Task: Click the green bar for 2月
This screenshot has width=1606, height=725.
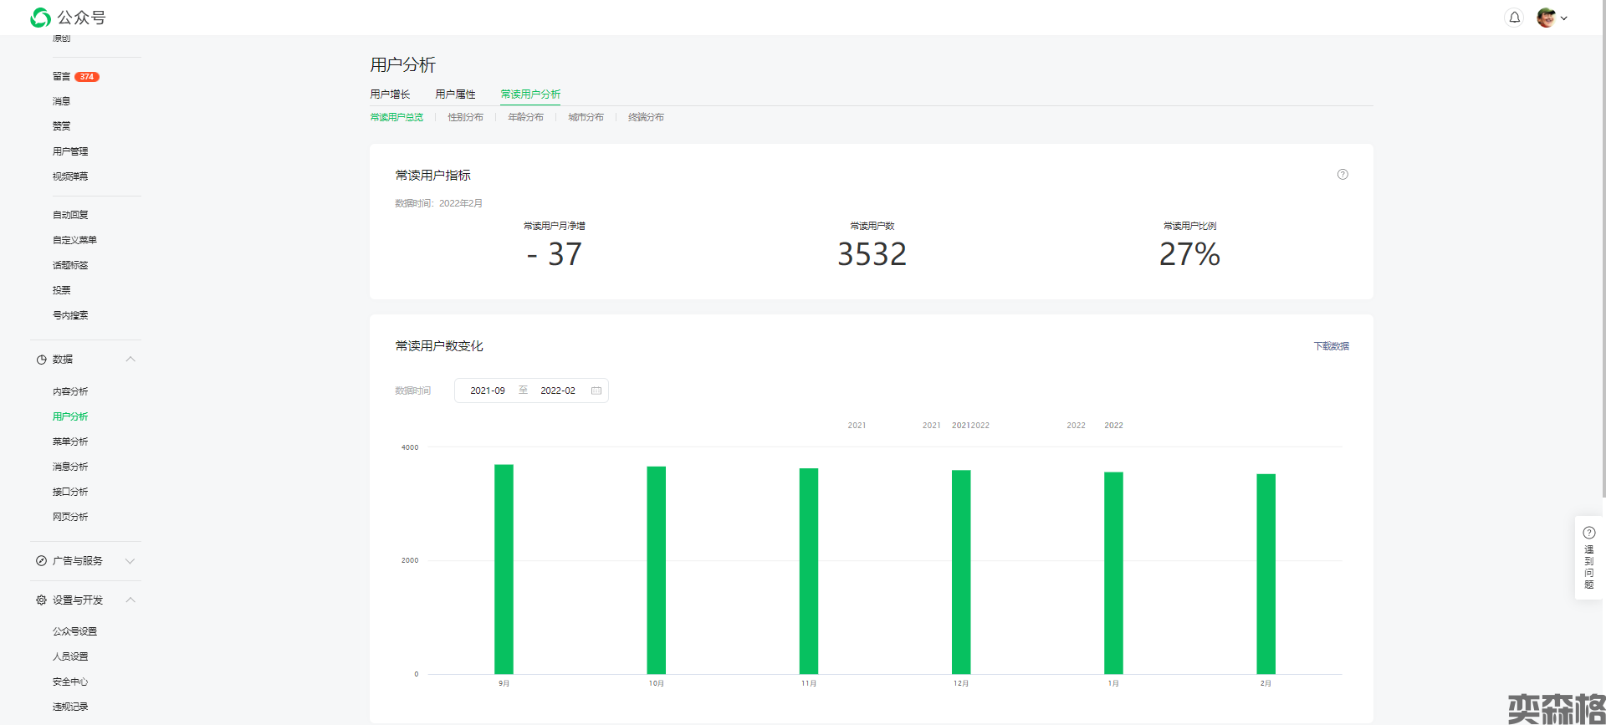Action: (1266, 574)
